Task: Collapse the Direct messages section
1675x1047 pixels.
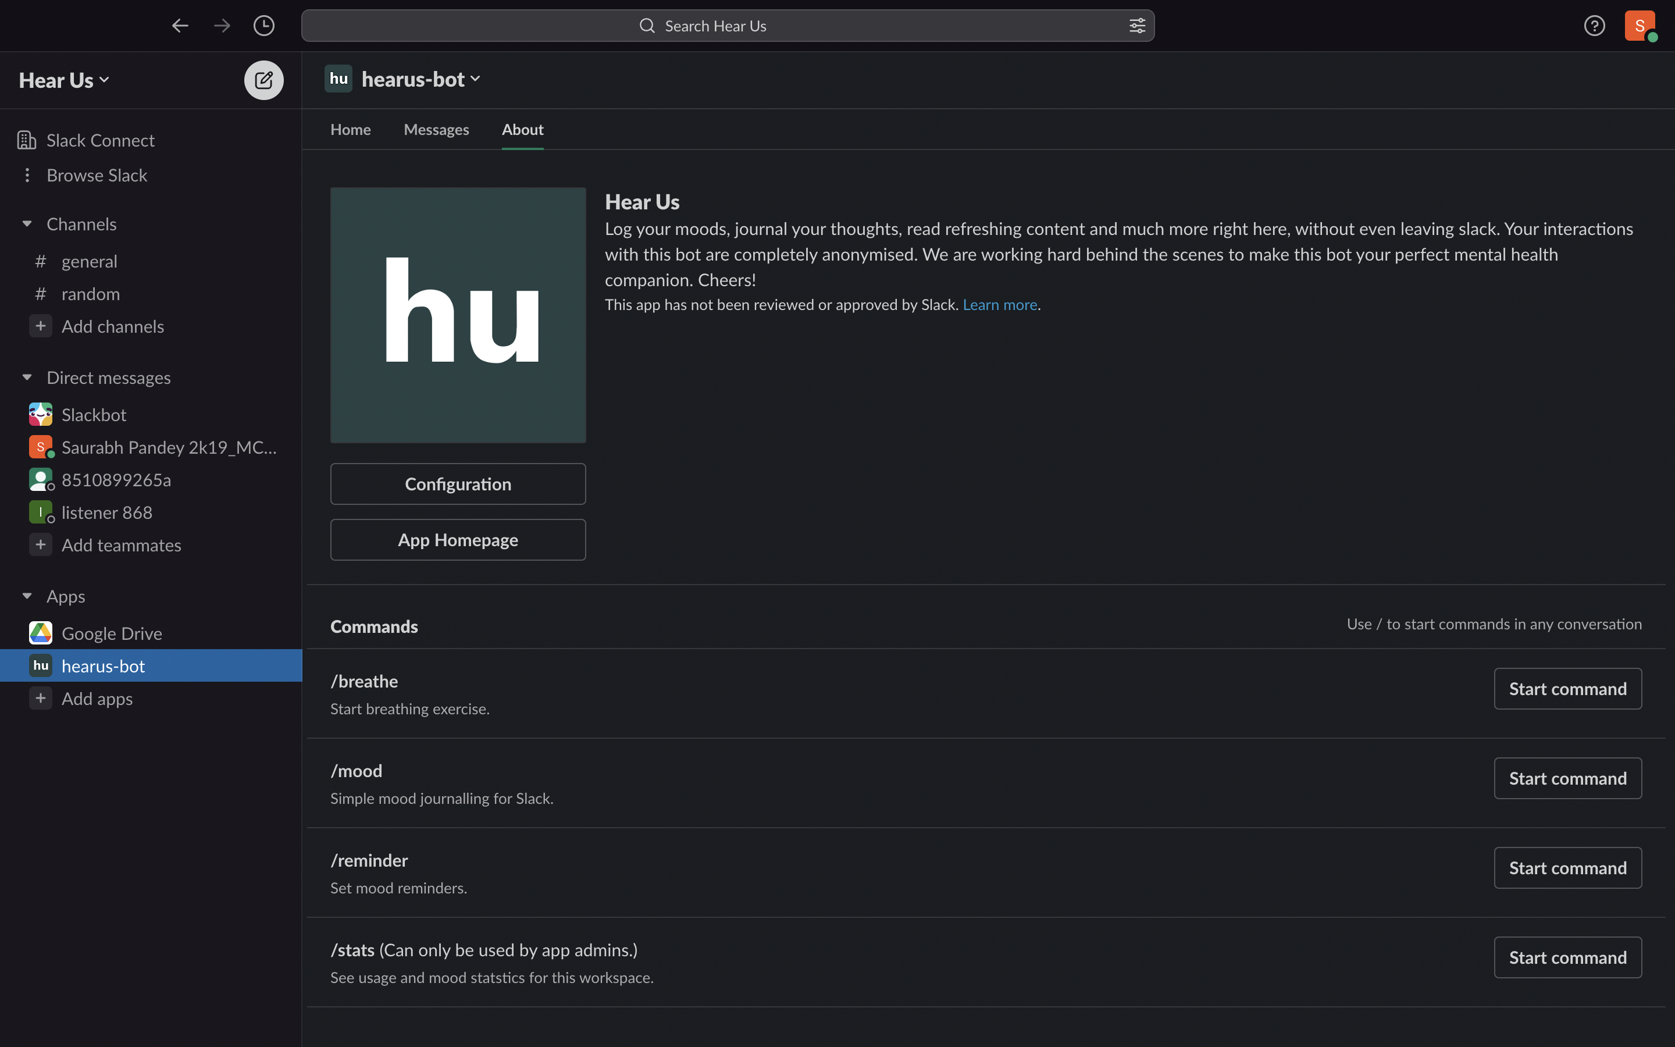Action: pos(27,378)
